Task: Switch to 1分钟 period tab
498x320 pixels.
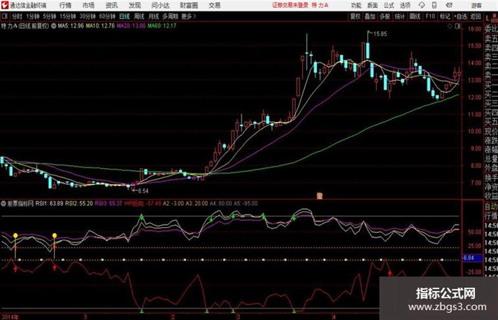Action: pyautogui.click(x=33, y=16)
